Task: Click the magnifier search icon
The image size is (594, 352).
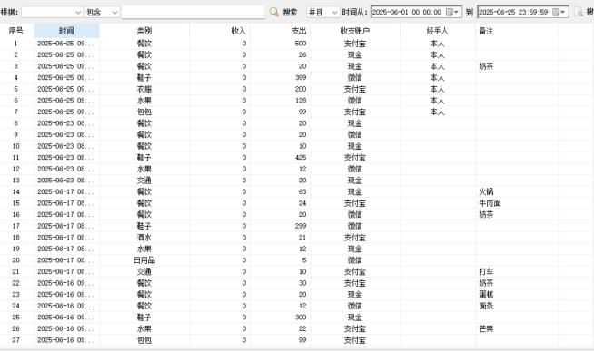Action: [x=274, y=12]
